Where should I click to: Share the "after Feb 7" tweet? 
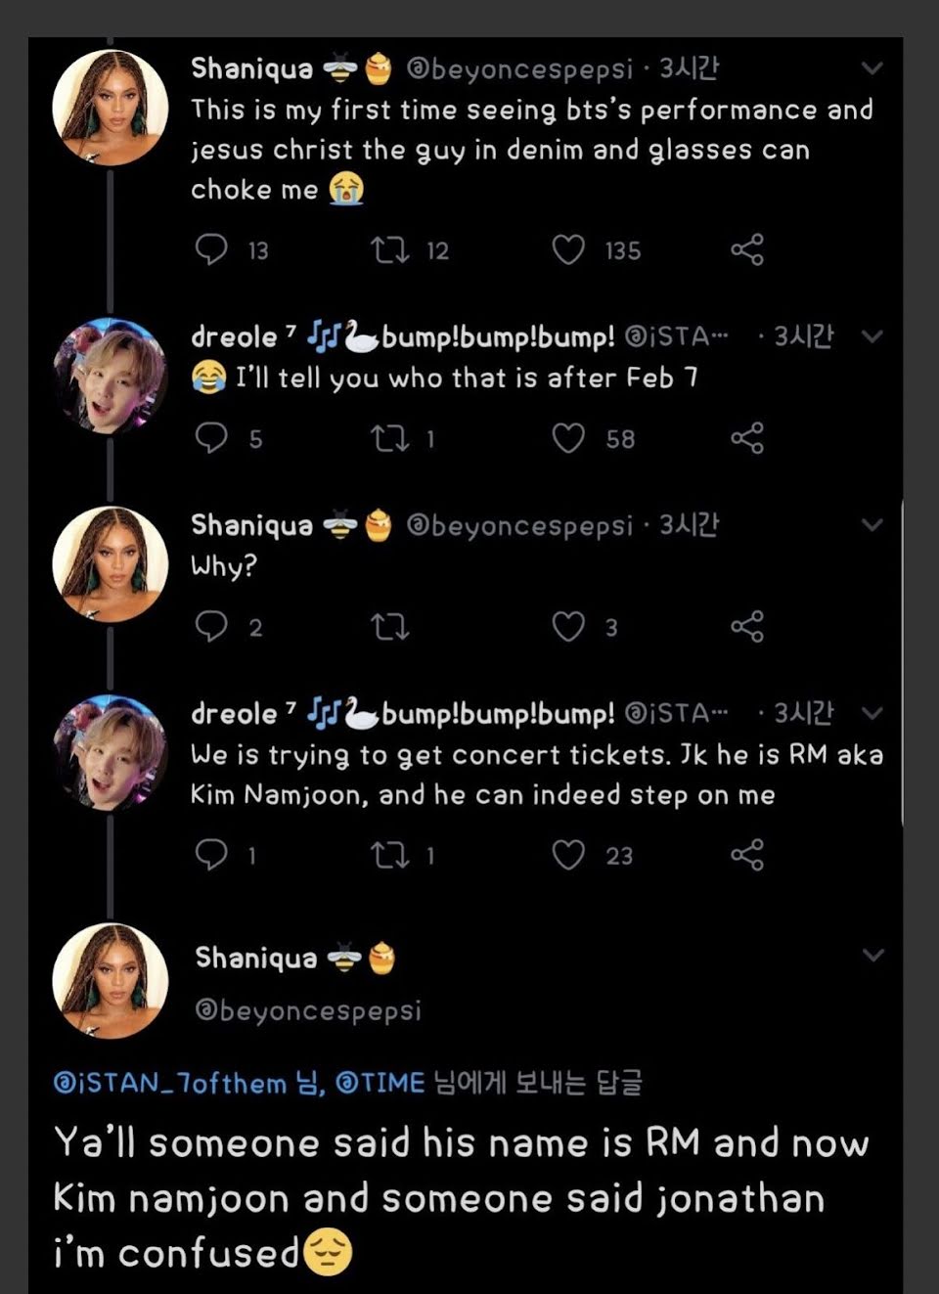click(x=746, y=437)
